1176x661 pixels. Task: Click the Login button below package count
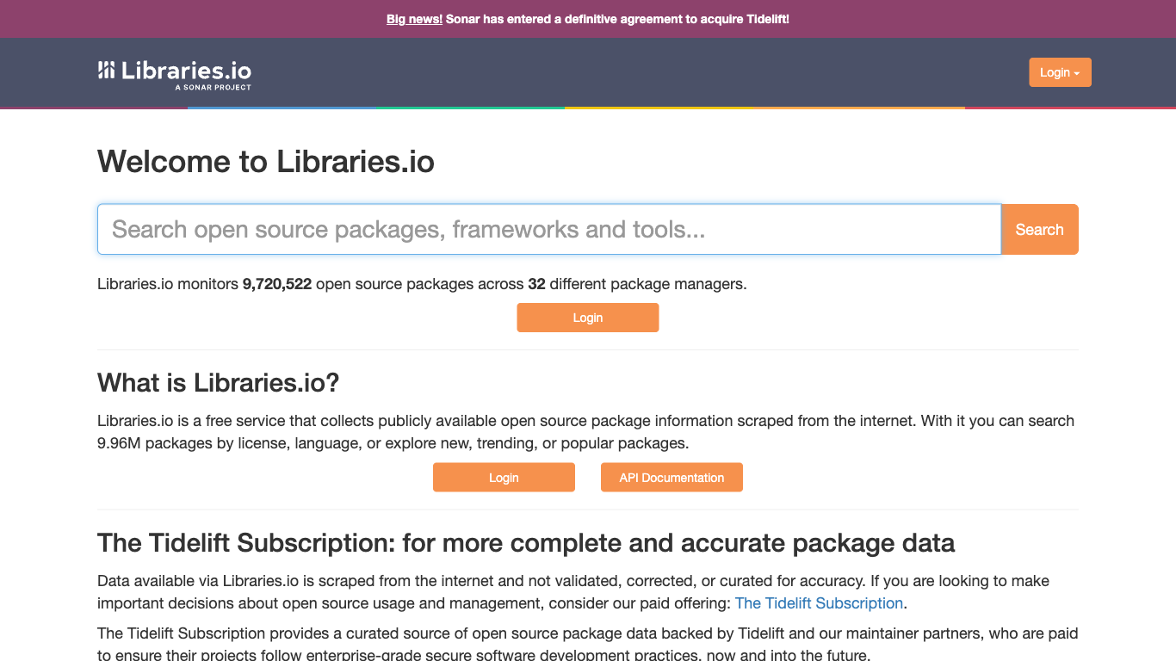point(588,318)
